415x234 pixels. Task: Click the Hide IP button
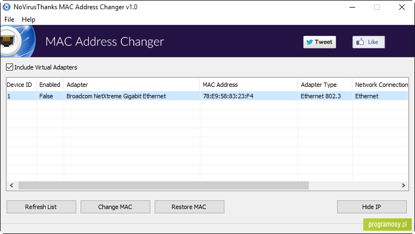click(x=372, y=207)
